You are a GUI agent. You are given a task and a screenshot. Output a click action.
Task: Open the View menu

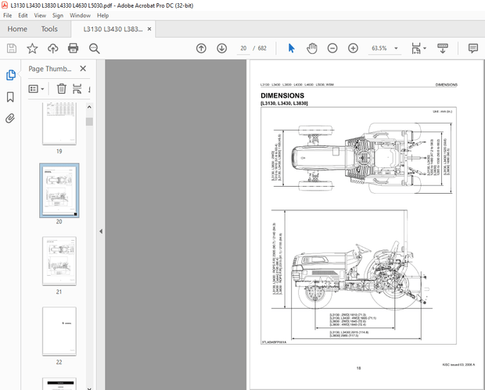[40, 16]
